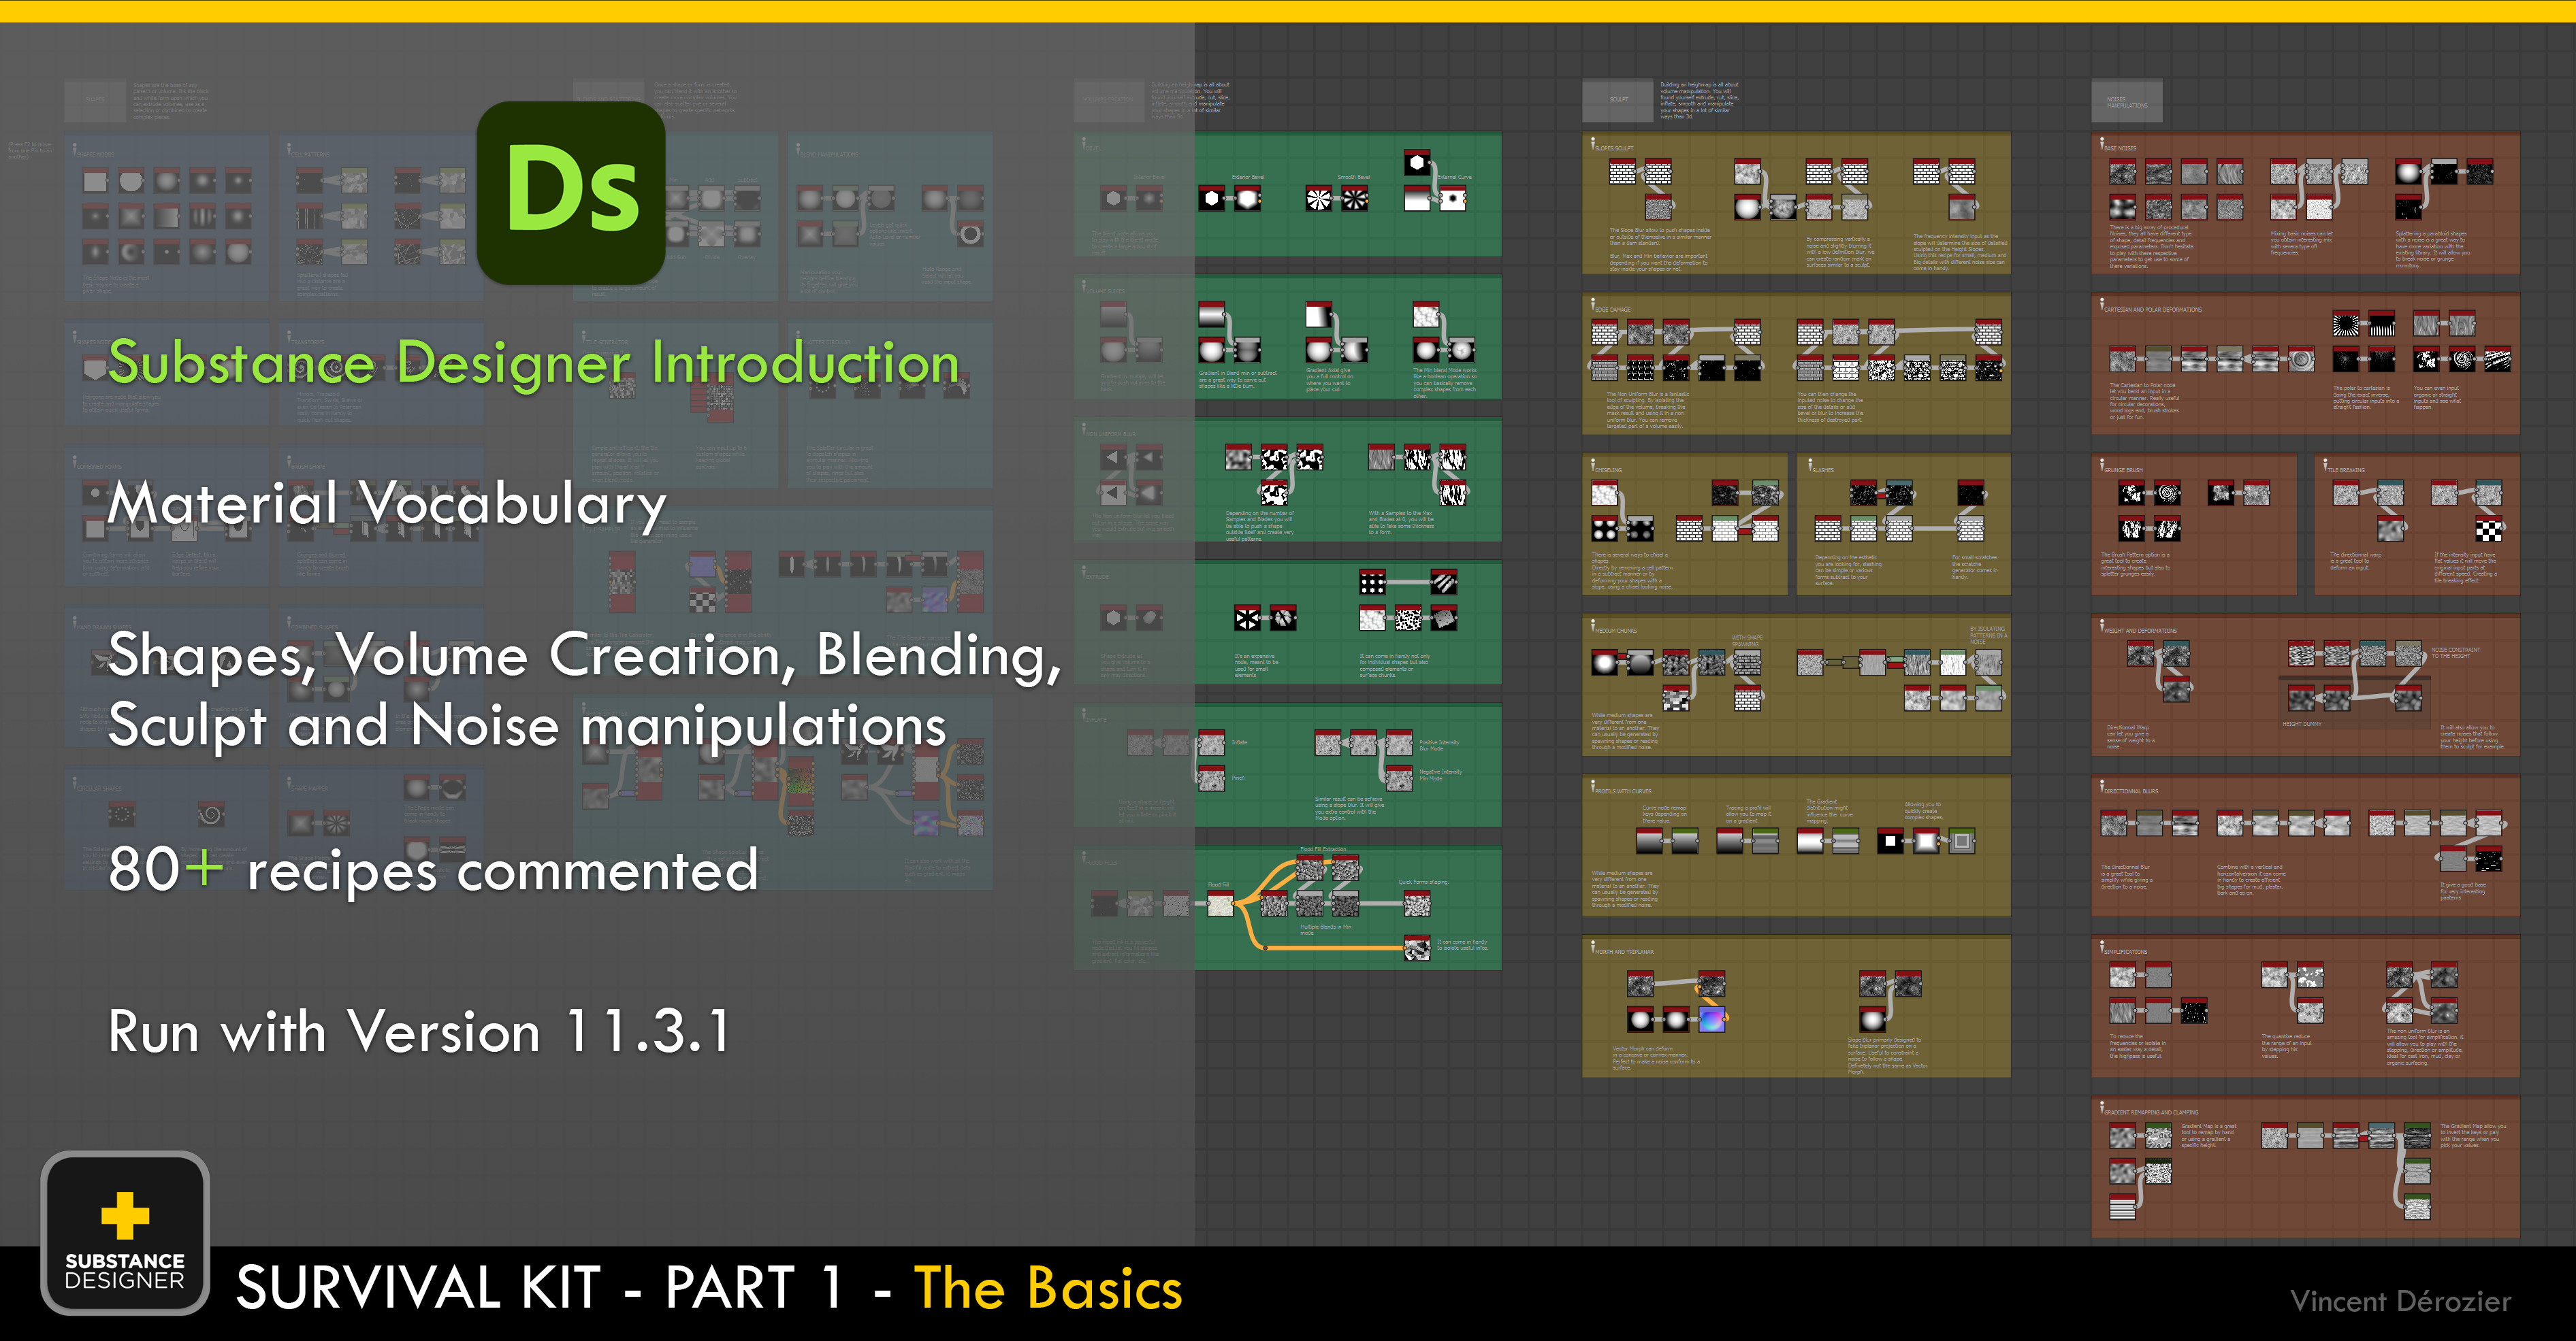Click the green Ds Adobe Designer logo
The height and width of the screenshot is (1341, 2576).
click(x=571, y=193)
